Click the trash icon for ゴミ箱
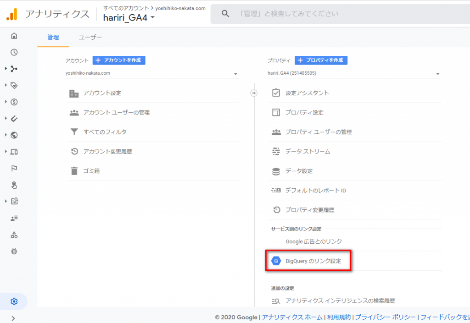The height and width of the screenshot is (323, 470). pos(74,171)
